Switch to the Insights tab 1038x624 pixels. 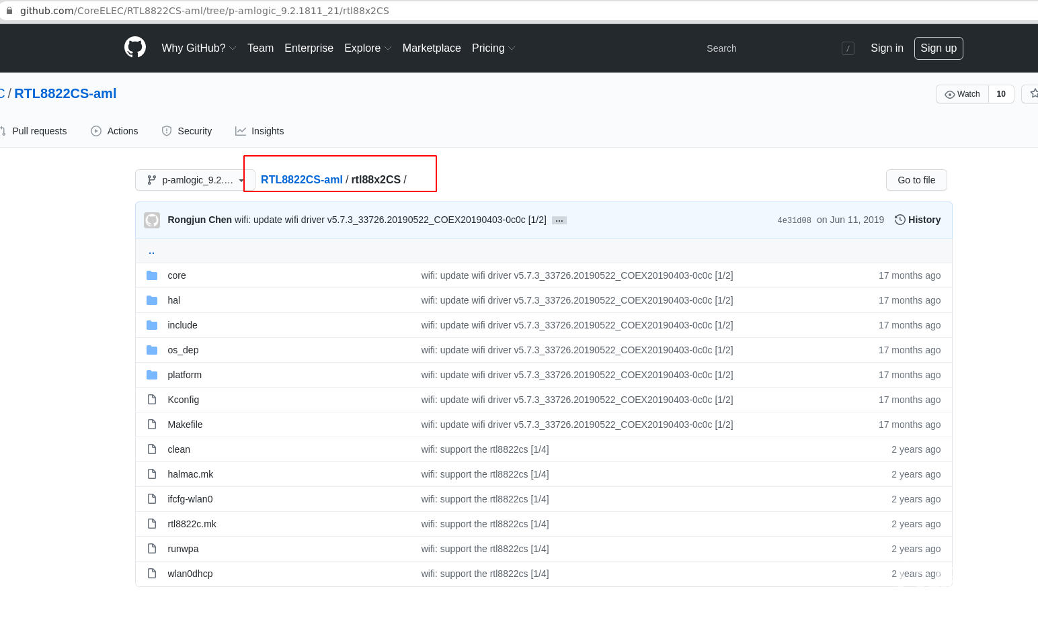pos(259,131)
